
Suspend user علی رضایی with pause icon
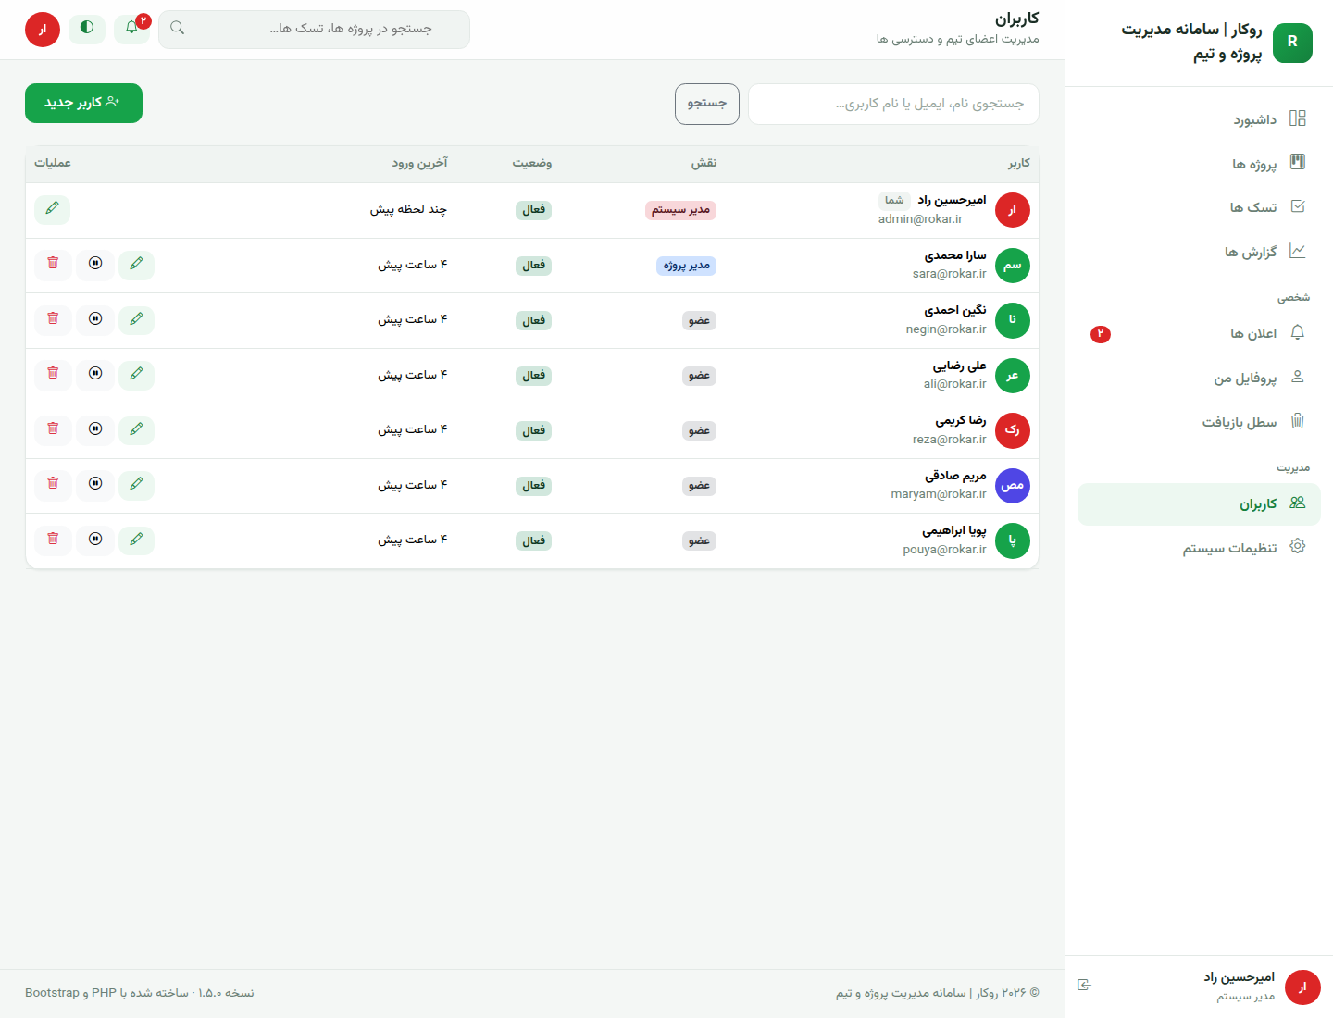click(95, 375)
